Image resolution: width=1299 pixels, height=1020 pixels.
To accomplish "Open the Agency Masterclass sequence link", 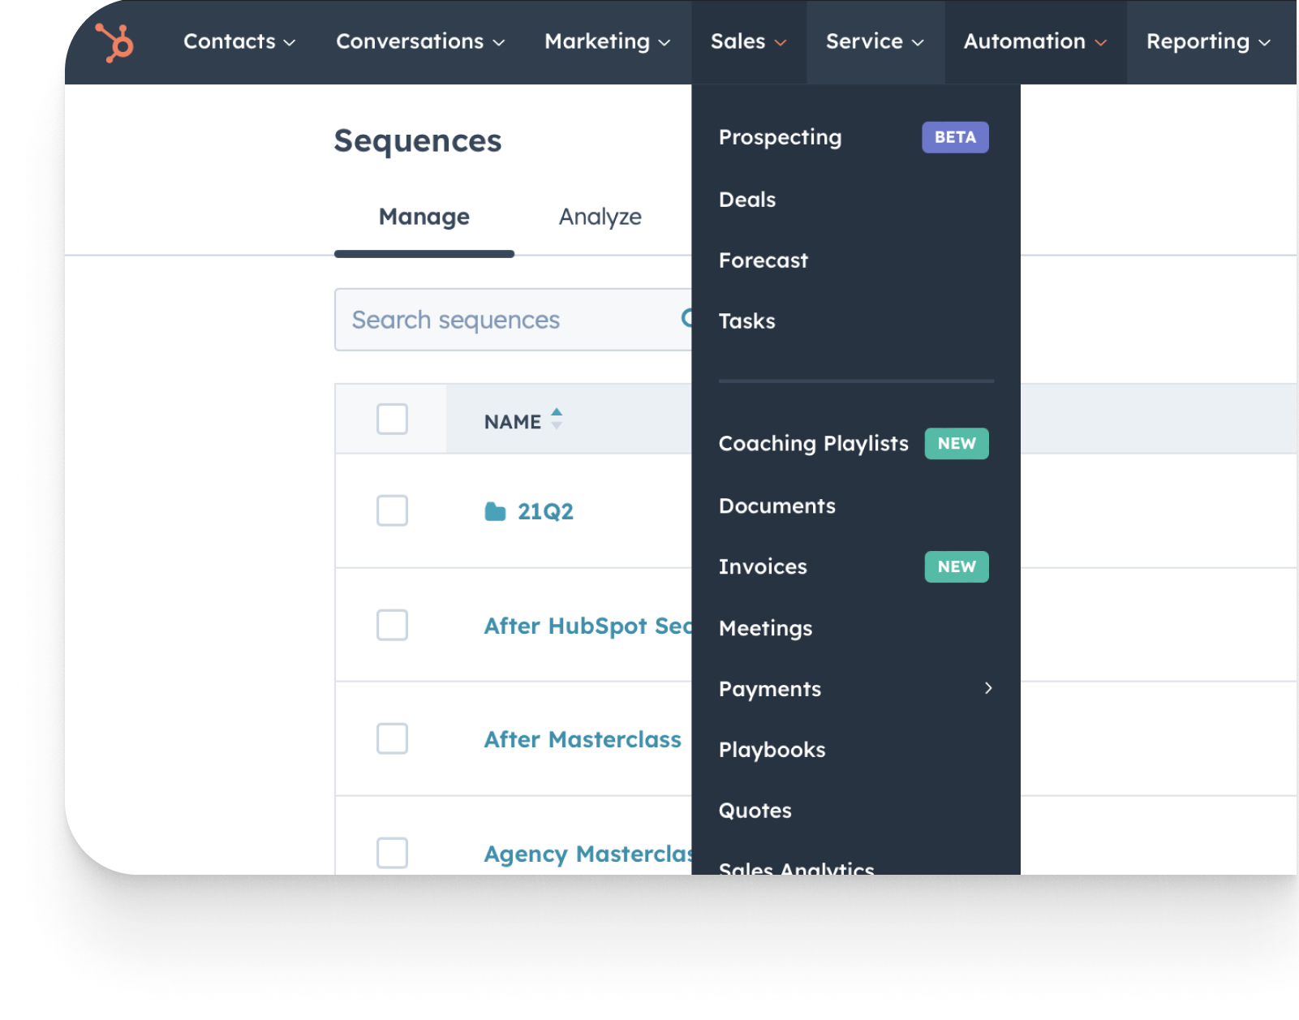I will pyautogui.click(x=587, y=854).
